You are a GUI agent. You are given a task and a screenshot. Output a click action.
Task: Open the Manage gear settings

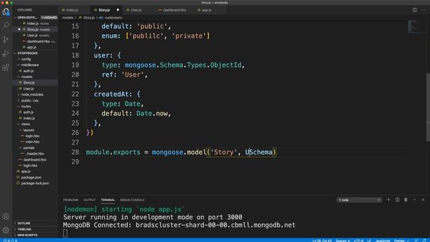point(6,230)
